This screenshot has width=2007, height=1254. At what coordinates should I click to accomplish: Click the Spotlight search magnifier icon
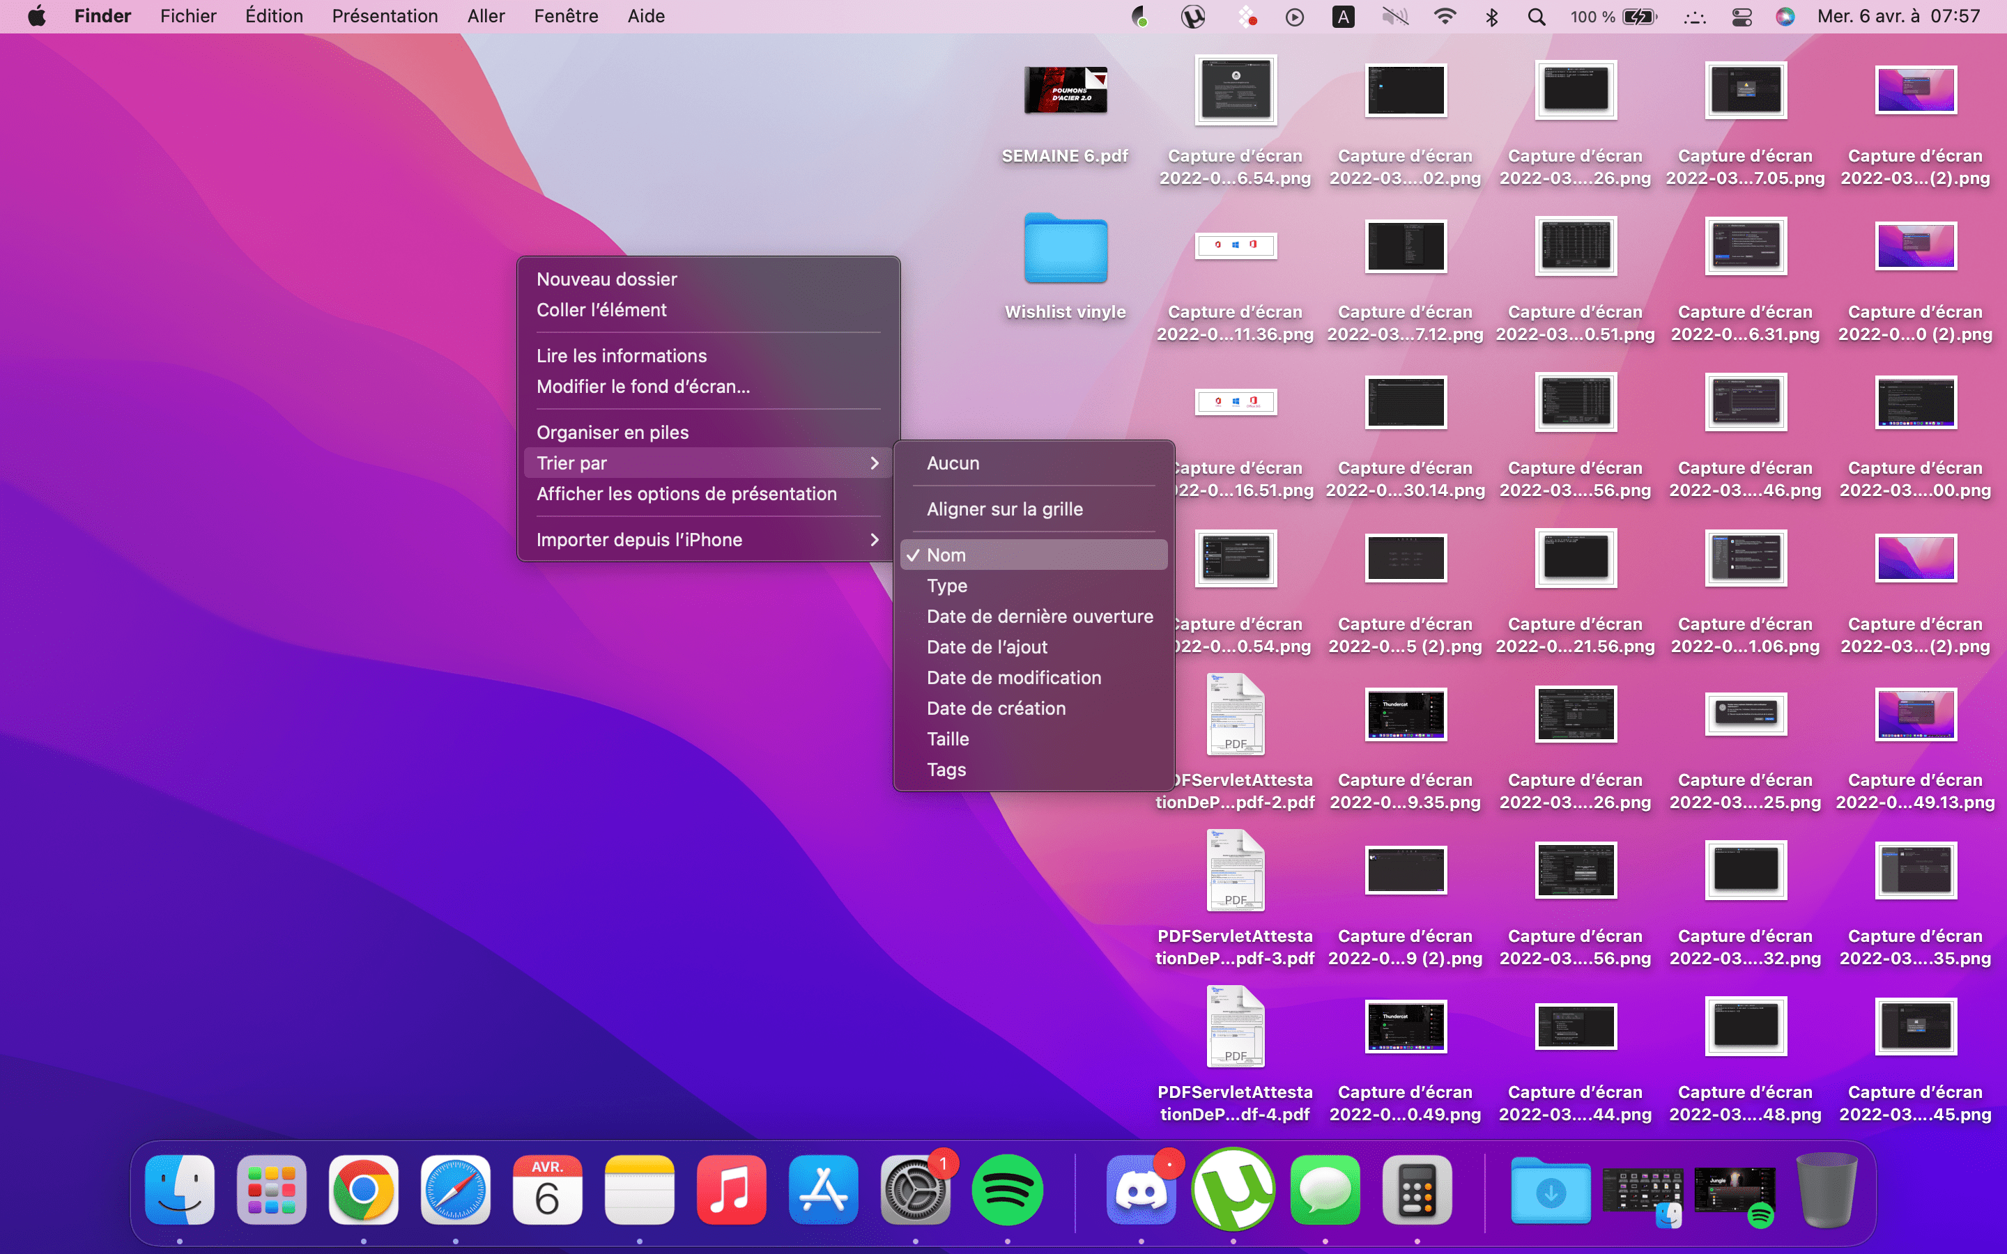click(1536, 17)
